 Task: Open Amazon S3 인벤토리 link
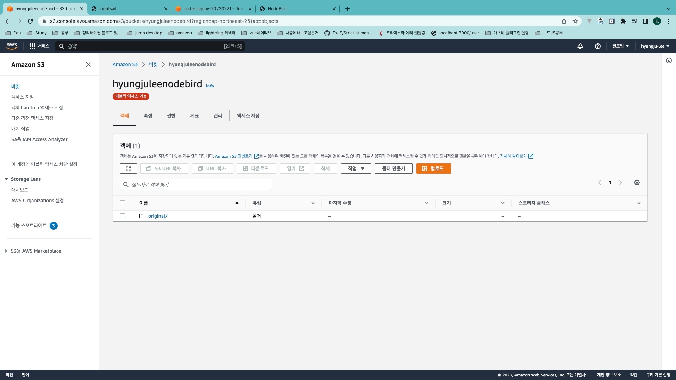pos(234,156)
